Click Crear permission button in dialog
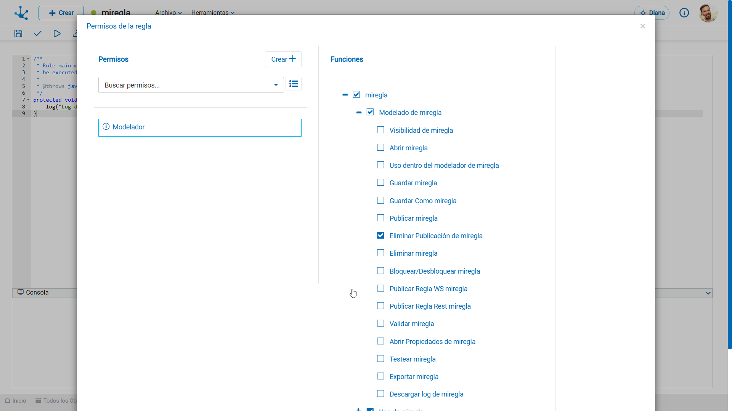Viewport: 732px width, 411px height. pyautogui.click(x=283, y=59)
